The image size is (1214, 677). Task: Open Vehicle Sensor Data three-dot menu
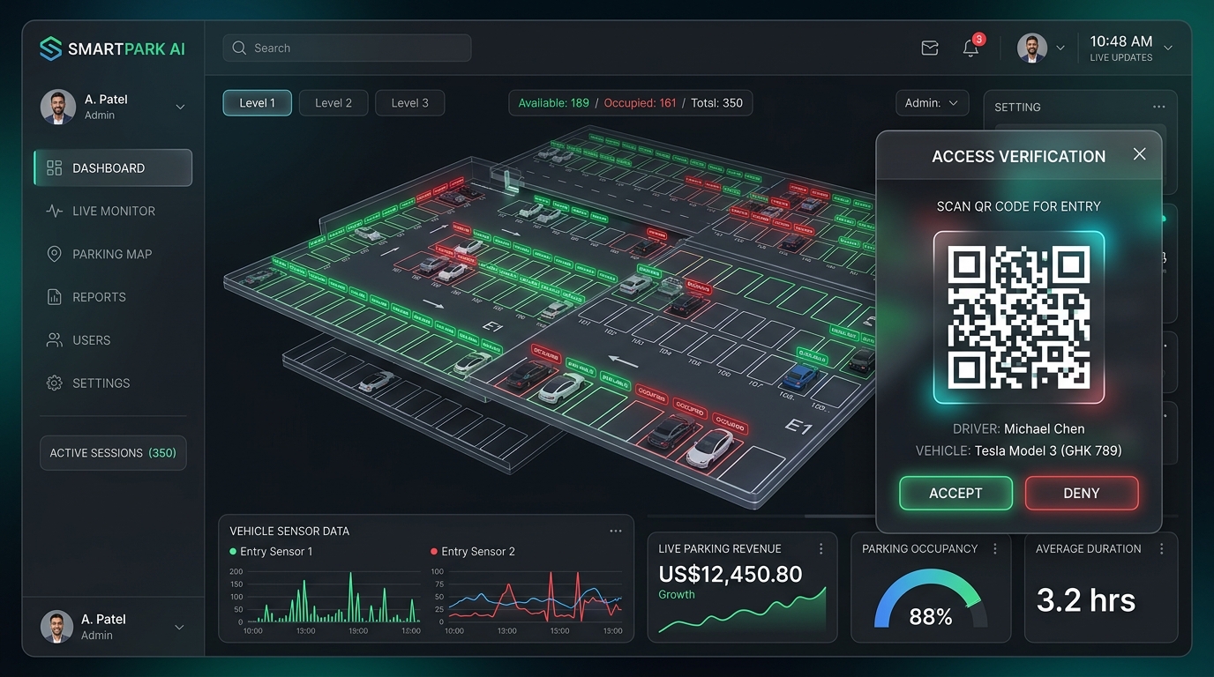click(x=616, y=531)
